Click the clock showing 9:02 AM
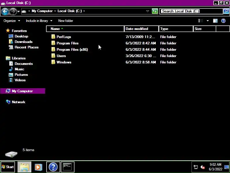 215,167
